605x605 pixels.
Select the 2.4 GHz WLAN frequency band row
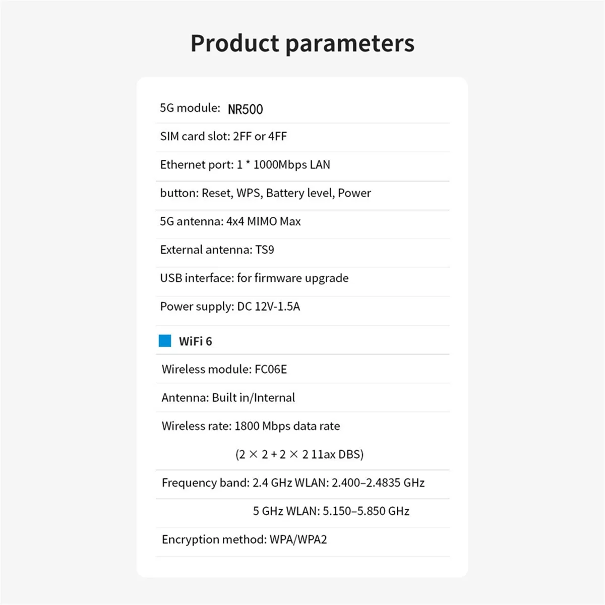293,483
